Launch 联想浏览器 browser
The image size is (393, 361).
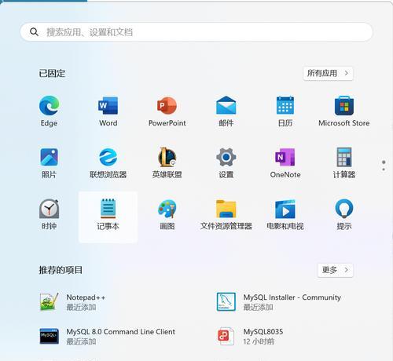(x=108, y=162)
